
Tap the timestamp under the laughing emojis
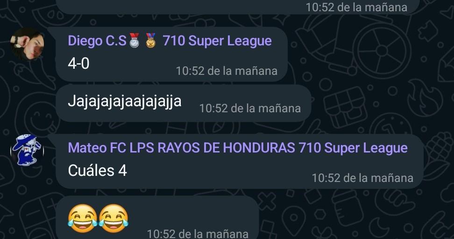[198, 234]
